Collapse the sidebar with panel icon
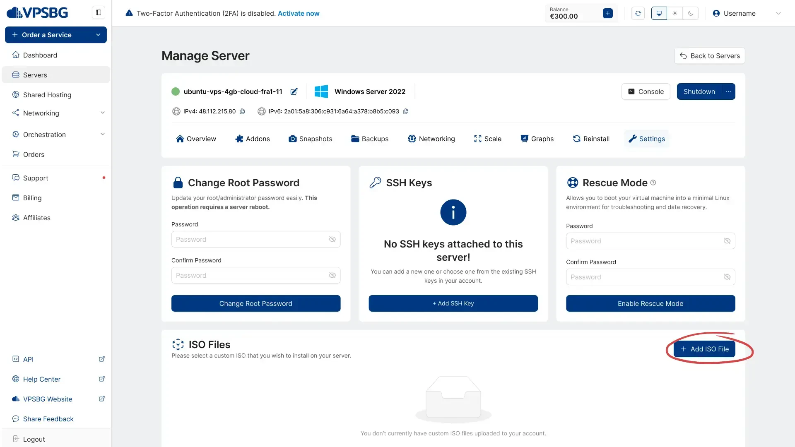 point(99,12)
